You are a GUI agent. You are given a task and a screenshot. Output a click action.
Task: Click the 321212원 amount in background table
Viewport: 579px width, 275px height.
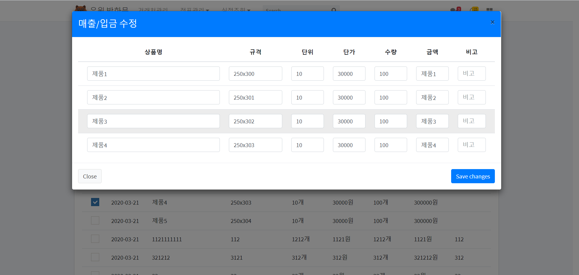426,258
